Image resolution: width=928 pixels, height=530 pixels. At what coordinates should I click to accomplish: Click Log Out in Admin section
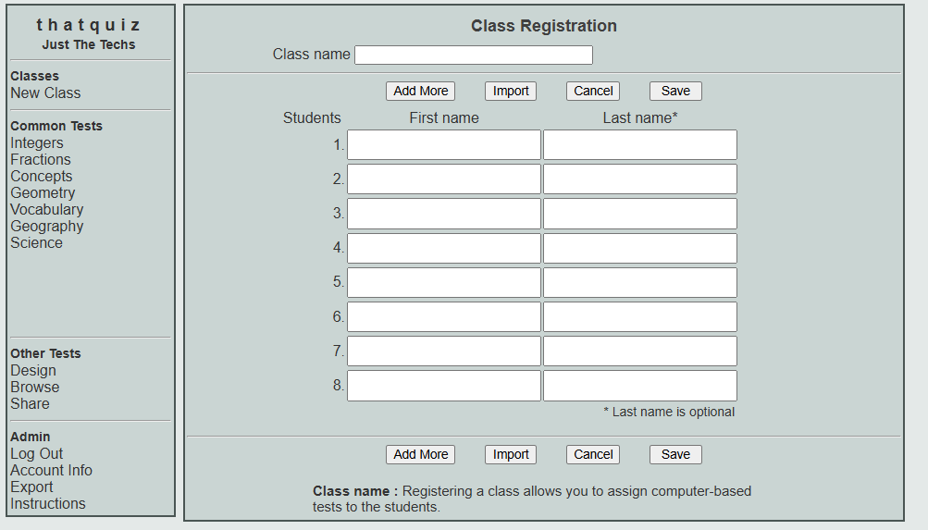click(37, 454)
